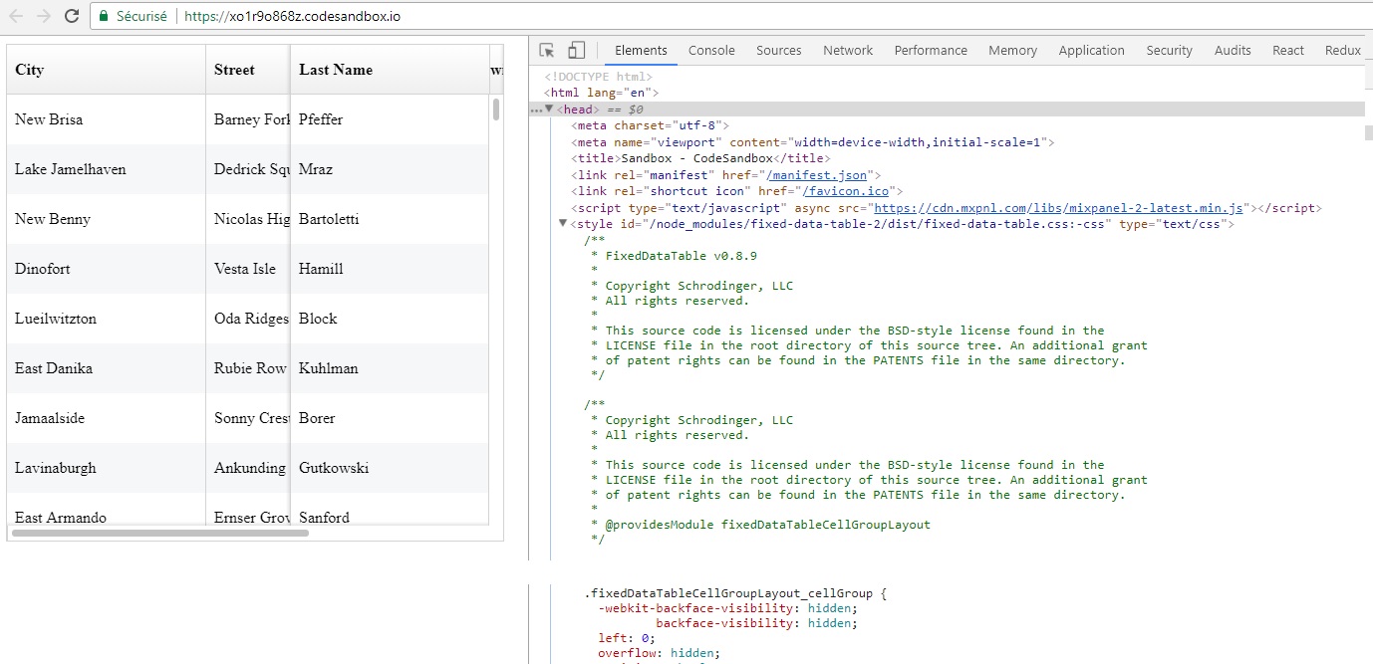Open the favicon.ico link

[848, 190]
